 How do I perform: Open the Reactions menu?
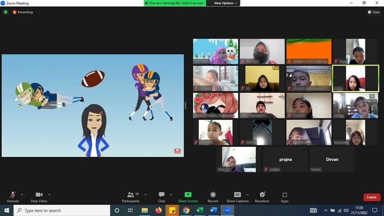tap(262, 196)
